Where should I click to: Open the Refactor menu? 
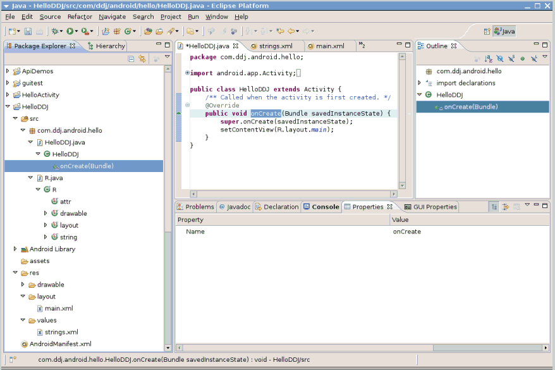pos(80,16)
